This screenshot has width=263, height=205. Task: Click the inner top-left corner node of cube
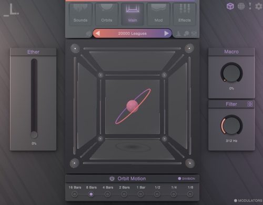100,75
